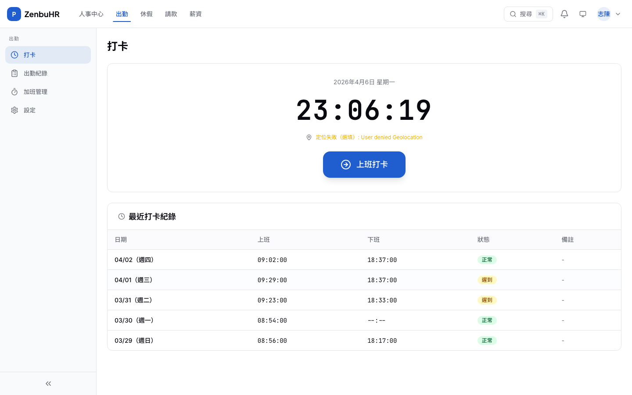Screen dimensions: 632x395
Task: Open the 人事中心 tab
Action: point(91,14)
